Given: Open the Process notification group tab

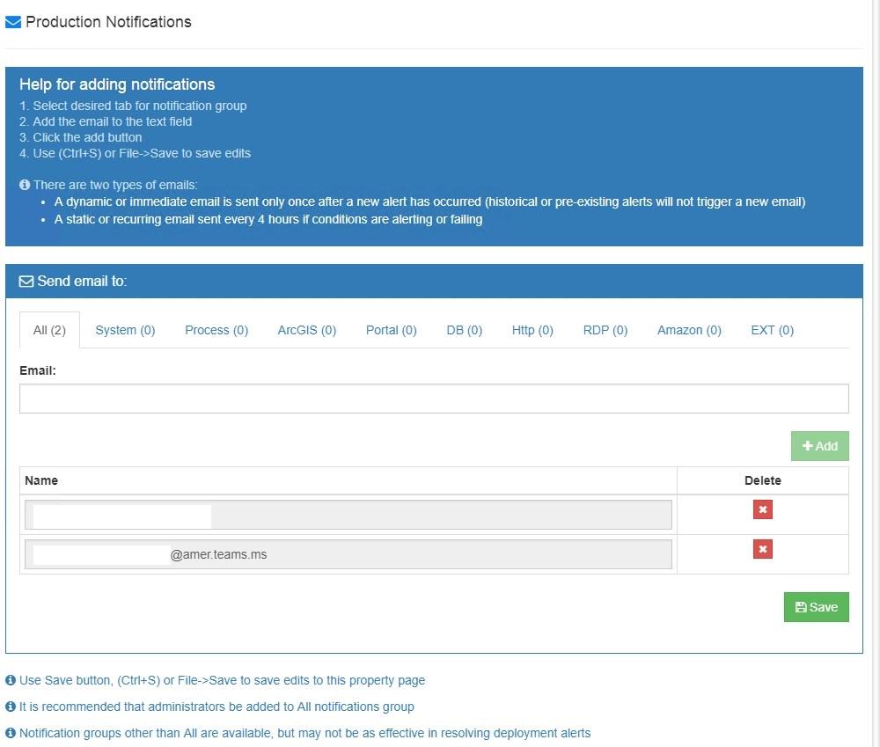Looking at the screenshot, I should 216,329.
